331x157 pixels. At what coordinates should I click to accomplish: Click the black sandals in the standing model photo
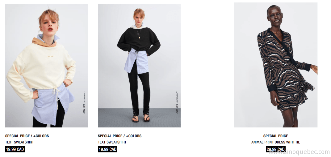pos(141,118)
